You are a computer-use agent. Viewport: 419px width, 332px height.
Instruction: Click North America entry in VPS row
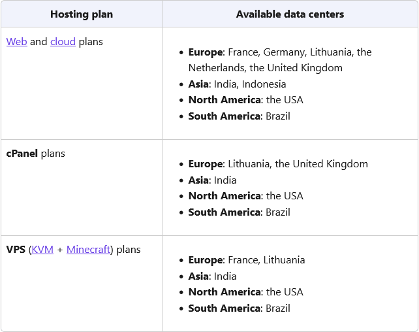(245, 292)
